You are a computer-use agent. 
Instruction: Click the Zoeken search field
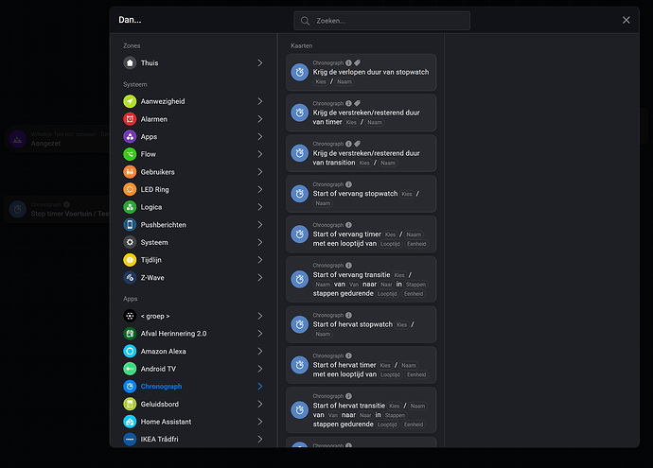[382, 21]
